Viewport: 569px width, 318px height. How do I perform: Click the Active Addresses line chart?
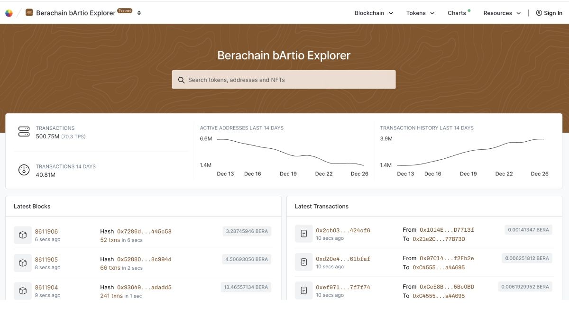coord(290,152)
